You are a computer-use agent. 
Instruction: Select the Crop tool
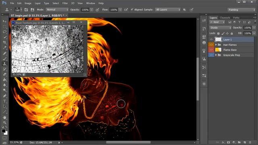pos(4,42)
